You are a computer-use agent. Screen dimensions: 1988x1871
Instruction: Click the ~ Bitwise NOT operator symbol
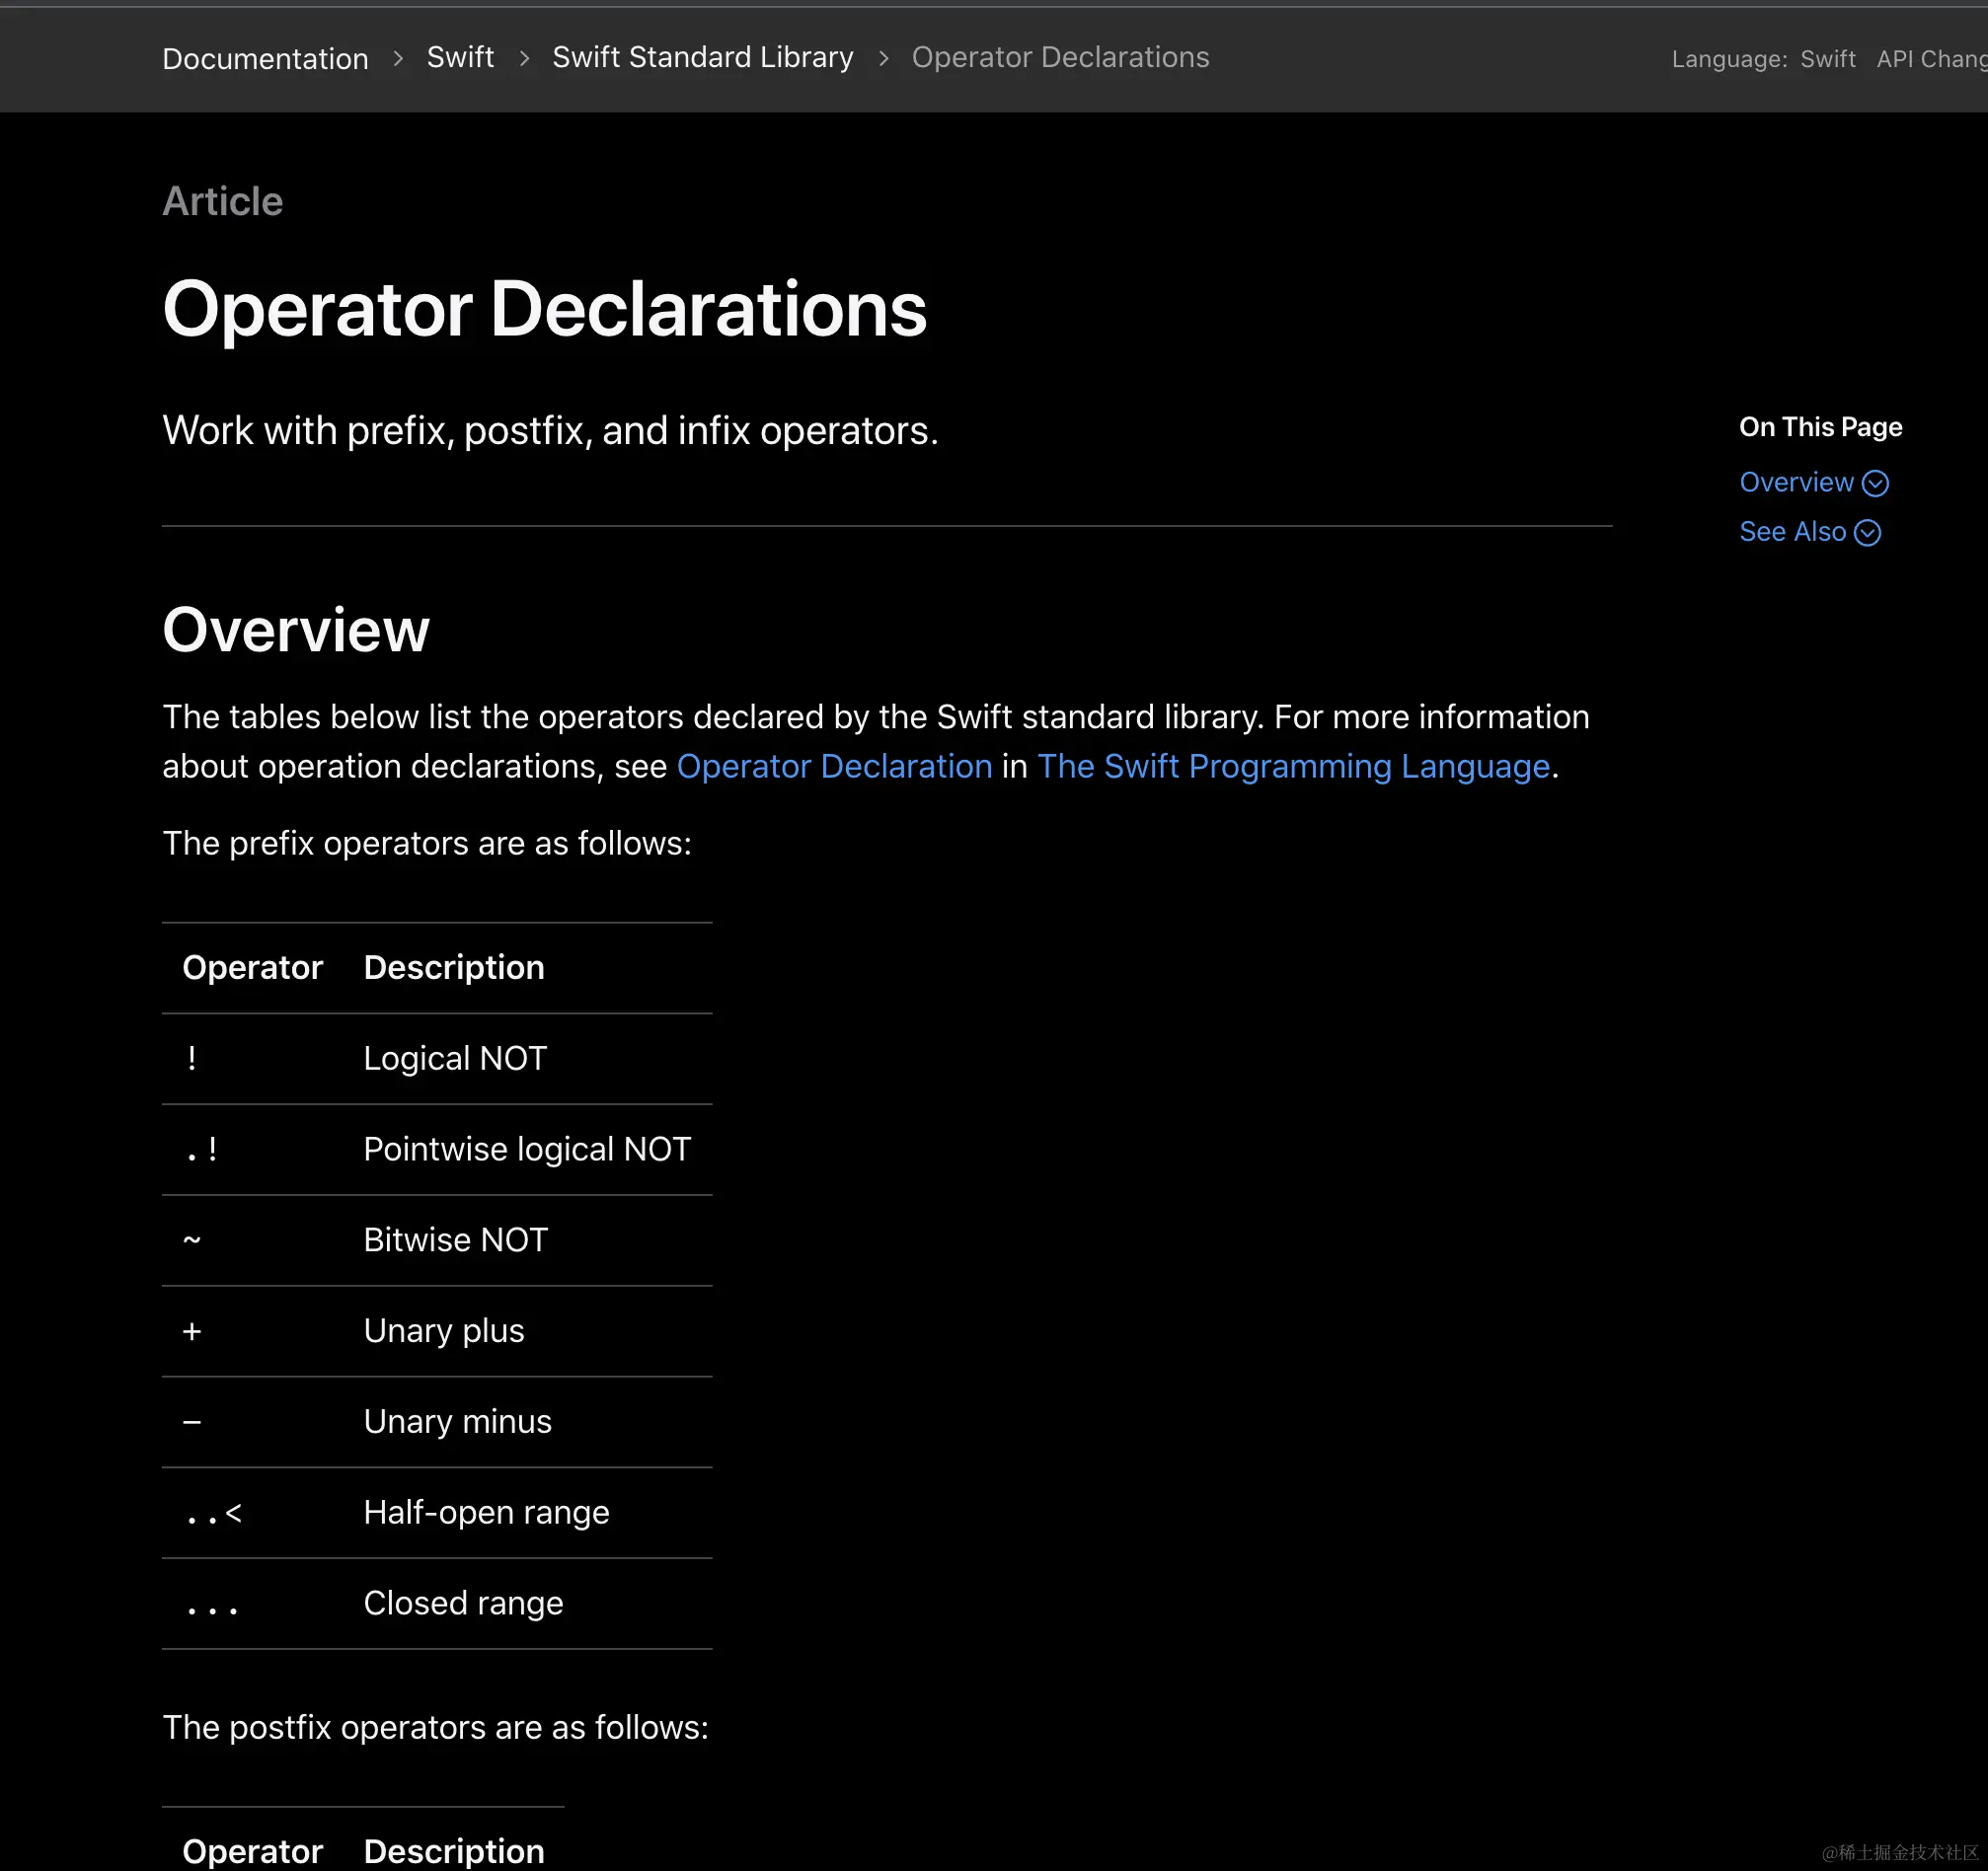pyautogui.click(x=192, y=1240)
